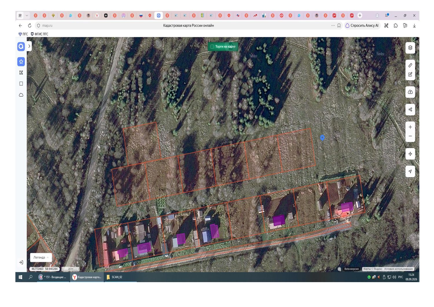Viewport: 434px width, 307px height.
Task: Open the map layers panel
Action: click(410, 48)
